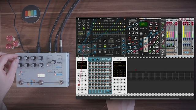
Task: Open the CV-CC device dropdown showing MOTU Pro Audio Midi
Action: (x=119, y=65)
